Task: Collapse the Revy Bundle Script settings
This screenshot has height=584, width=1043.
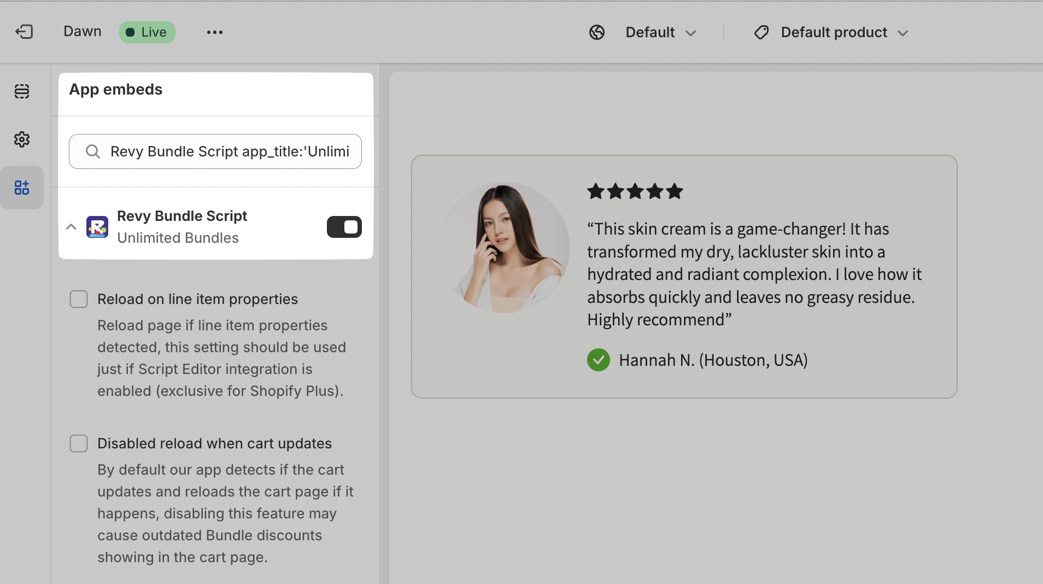Action: pyautogui.click(x=71, y=227)
